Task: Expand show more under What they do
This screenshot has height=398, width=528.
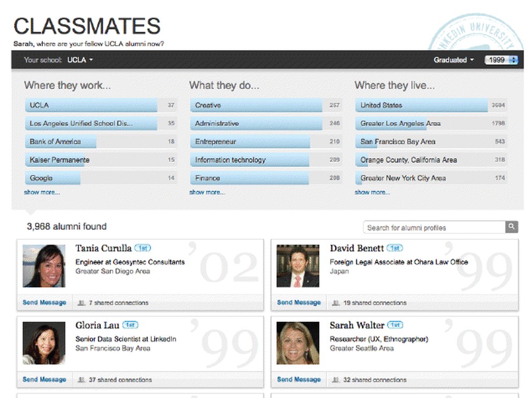Action: [x=207, y=192]
